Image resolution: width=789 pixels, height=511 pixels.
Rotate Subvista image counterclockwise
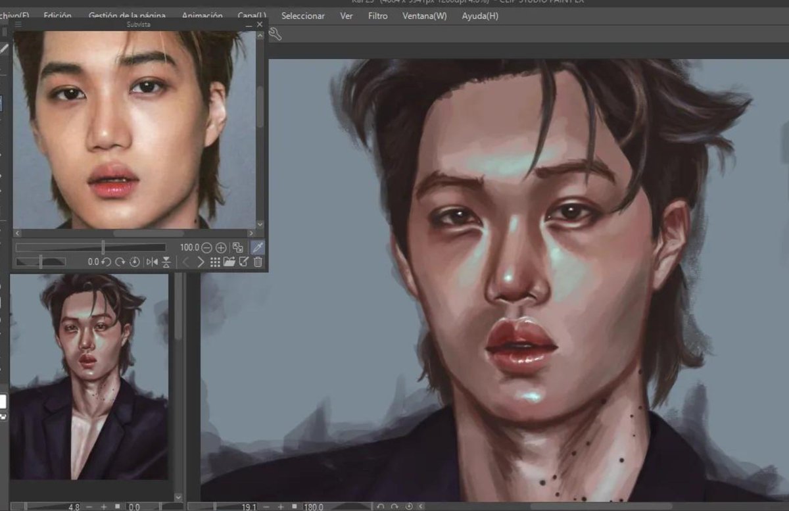pyautogui.click(x=106, y=262)
